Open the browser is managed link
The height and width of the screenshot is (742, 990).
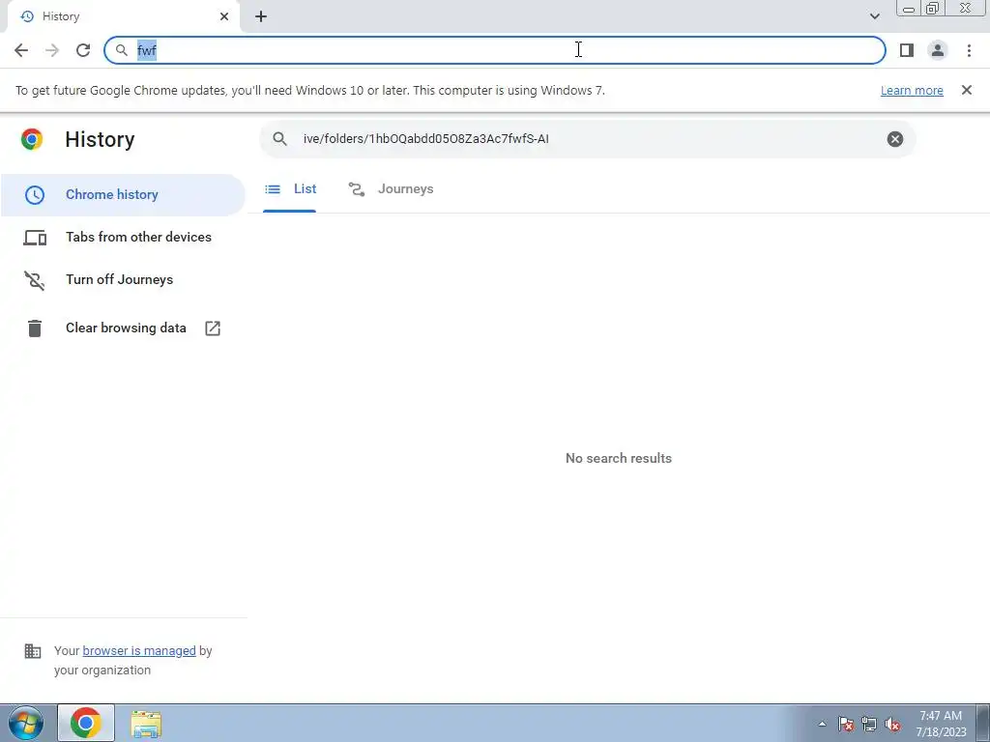tap(139, 650)
